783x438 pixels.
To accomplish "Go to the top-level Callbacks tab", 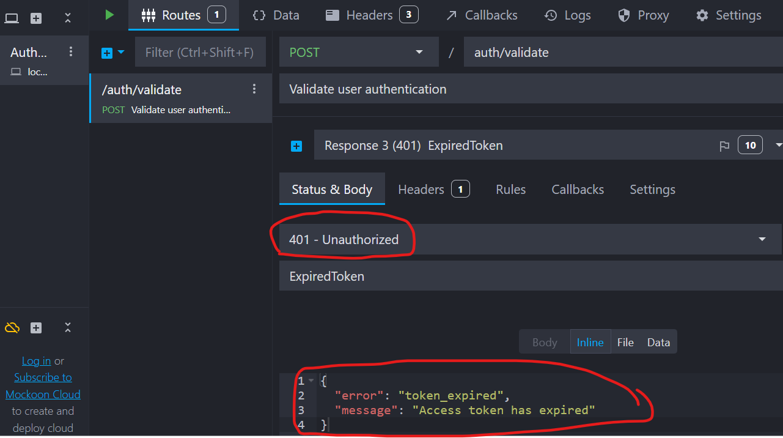I will point(482,15).
